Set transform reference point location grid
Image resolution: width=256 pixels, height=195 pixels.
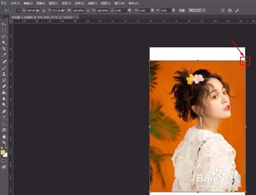pos(18,10)
